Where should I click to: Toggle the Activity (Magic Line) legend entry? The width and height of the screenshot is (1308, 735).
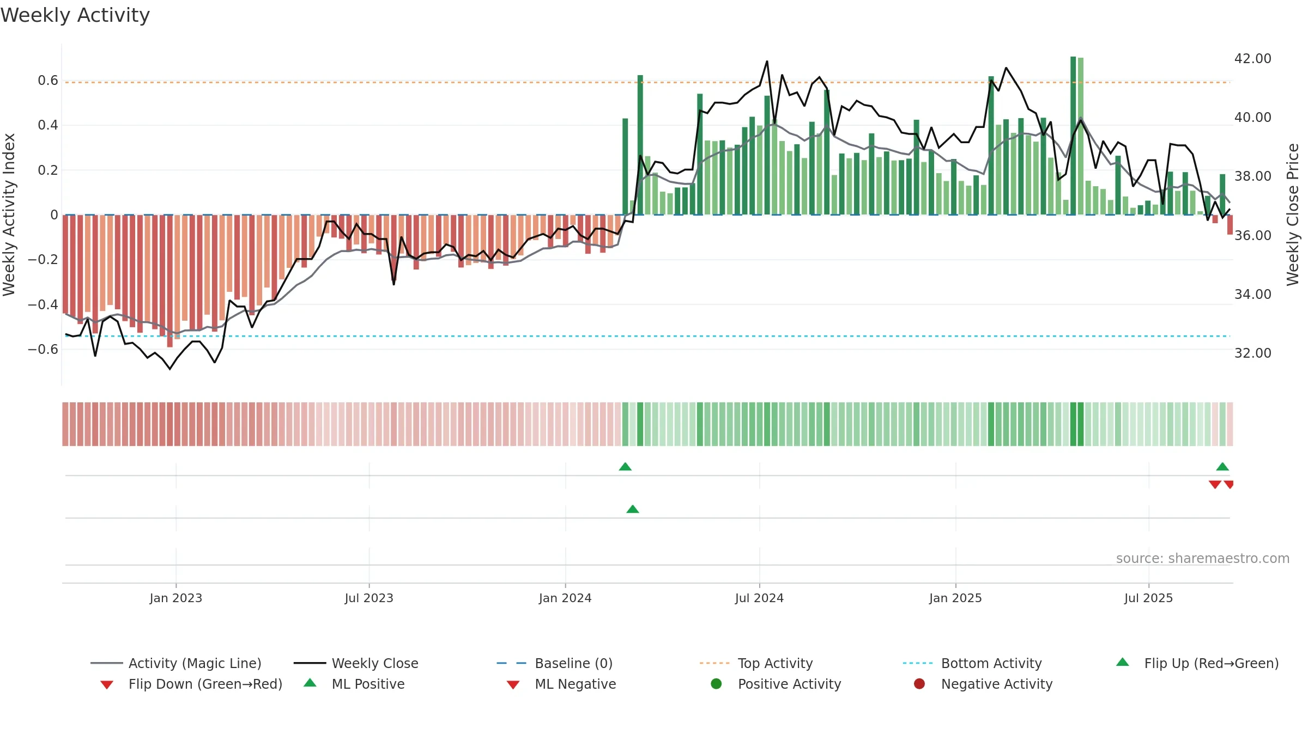(176, 663)
